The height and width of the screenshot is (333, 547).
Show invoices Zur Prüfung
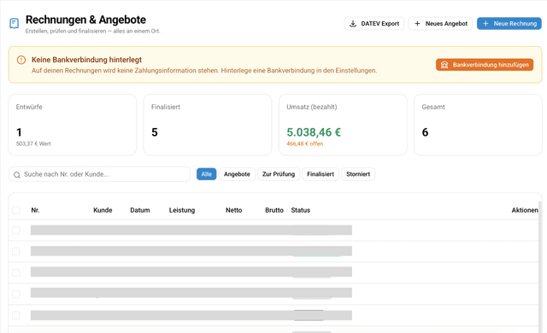(279, 174)
